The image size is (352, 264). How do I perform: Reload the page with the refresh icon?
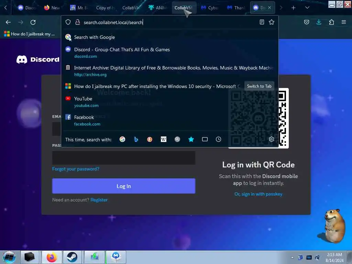point(33,22)
